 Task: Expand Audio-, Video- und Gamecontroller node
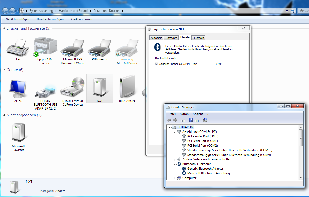[x=174, y=160]
